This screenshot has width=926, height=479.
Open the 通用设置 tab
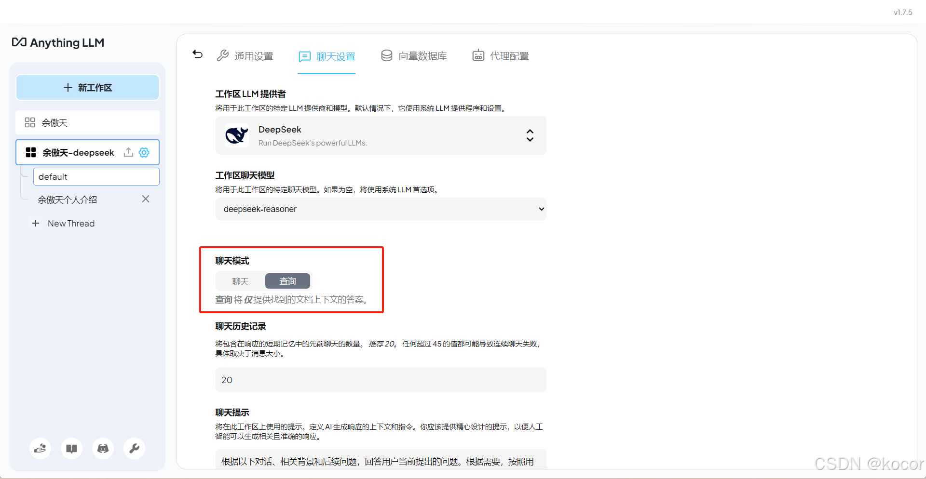pyautogui.click(x=245, y=56)
